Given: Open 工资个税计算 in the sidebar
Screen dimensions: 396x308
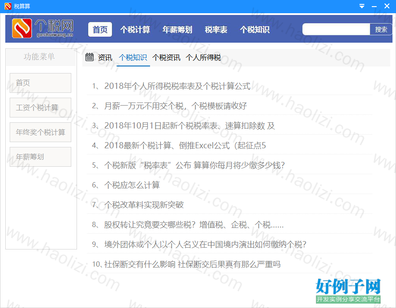Looking at the screenshot, I should tap(40, 107).
